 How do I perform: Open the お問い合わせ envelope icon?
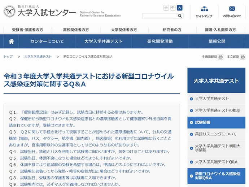(232, 9)
